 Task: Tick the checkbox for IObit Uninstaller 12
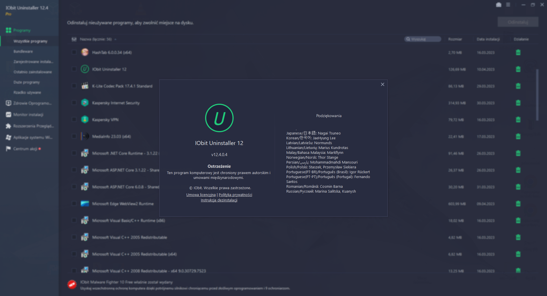74,69
